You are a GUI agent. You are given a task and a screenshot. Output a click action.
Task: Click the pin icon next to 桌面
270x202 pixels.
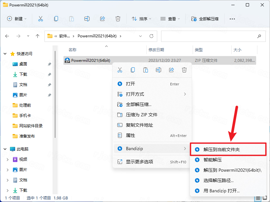(49, 64)
